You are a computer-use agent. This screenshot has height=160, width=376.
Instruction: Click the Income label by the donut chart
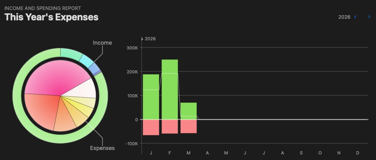[x=102, y=43]
